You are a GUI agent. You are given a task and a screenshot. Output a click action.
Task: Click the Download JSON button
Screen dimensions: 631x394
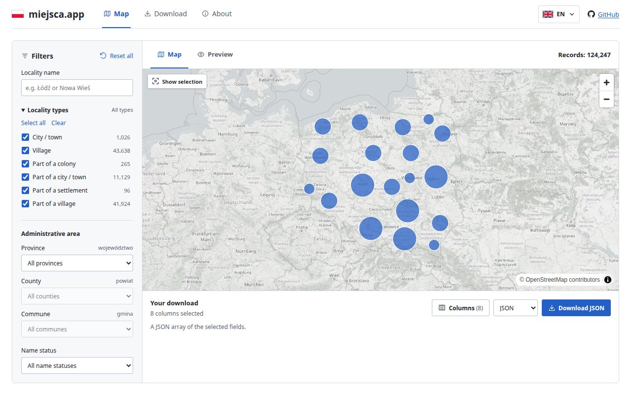coord(576,308)
